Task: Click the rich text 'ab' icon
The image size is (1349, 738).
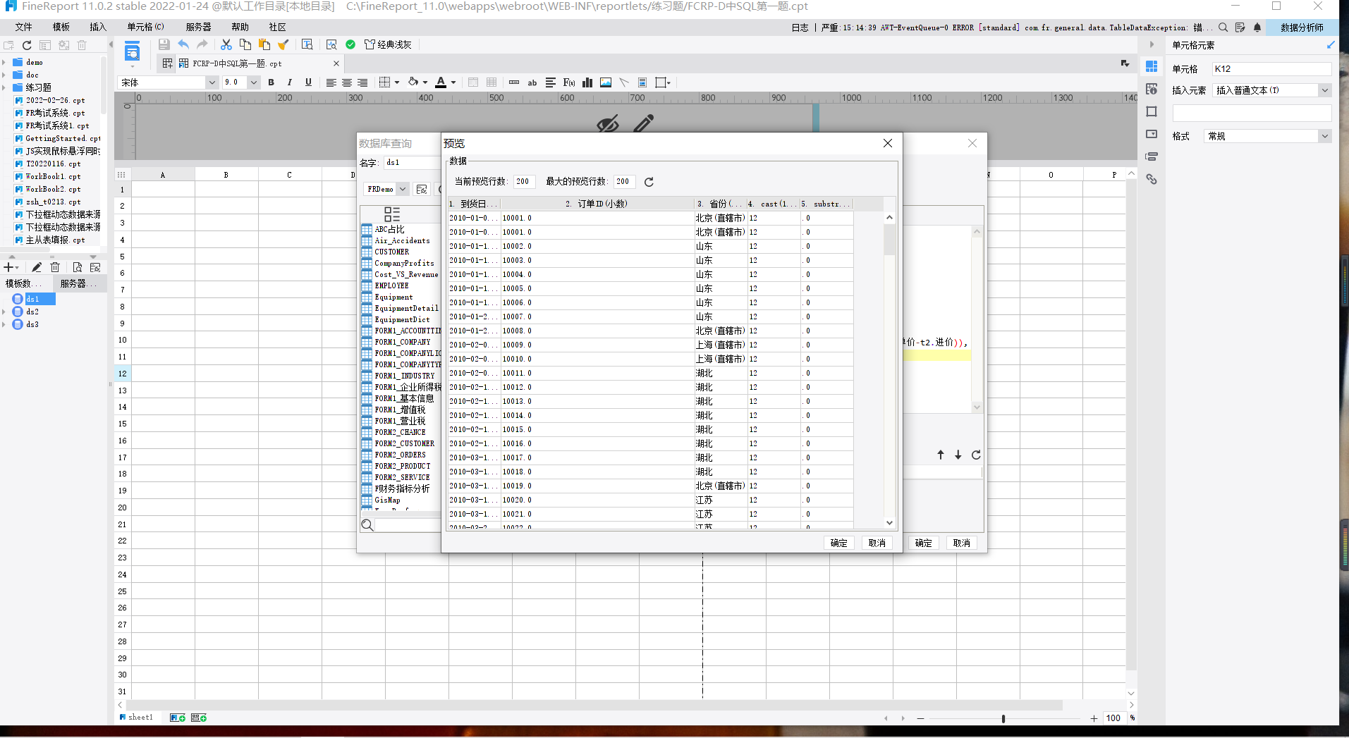Action: coord(532,82)
